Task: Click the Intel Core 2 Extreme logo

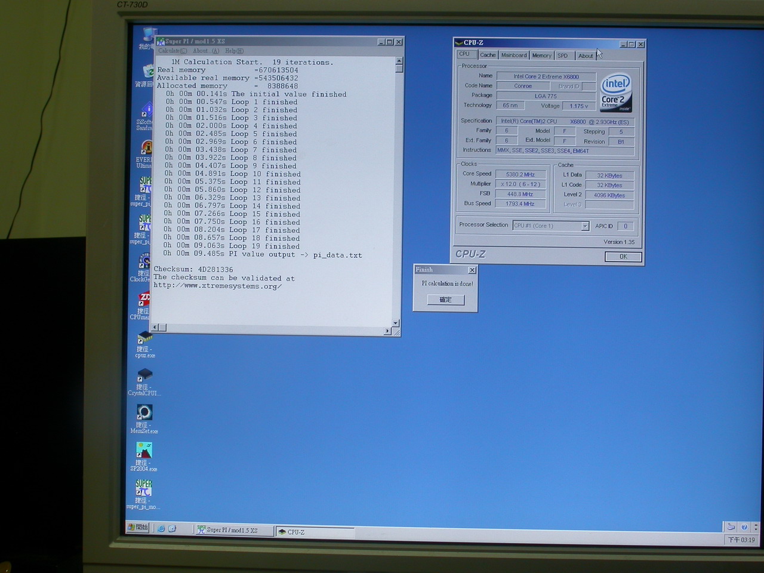Action: 615,93
